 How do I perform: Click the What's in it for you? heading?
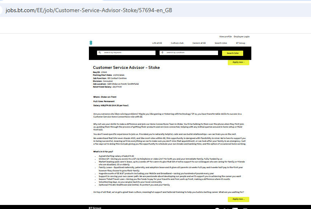coord(103,151)
